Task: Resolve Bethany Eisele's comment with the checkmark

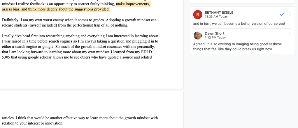Action: 282,14
